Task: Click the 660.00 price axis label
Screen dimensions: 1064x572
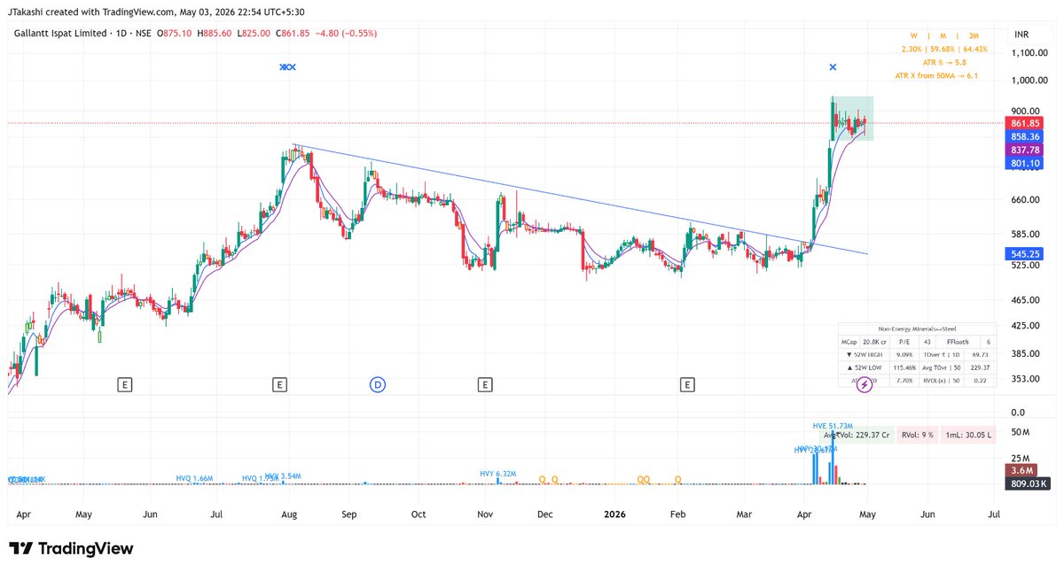Action: coord(1024,200)
